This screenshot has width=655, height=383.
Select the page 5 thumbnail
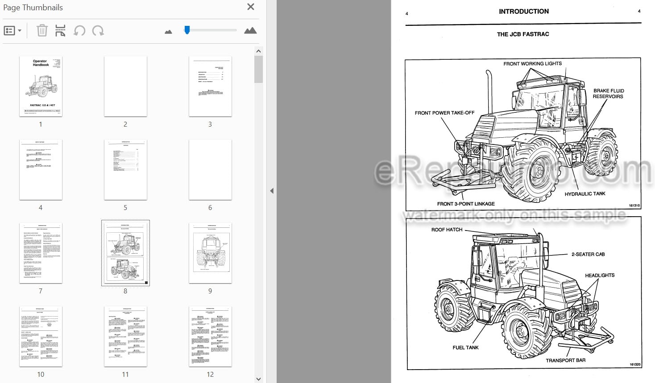click(125, 170)
